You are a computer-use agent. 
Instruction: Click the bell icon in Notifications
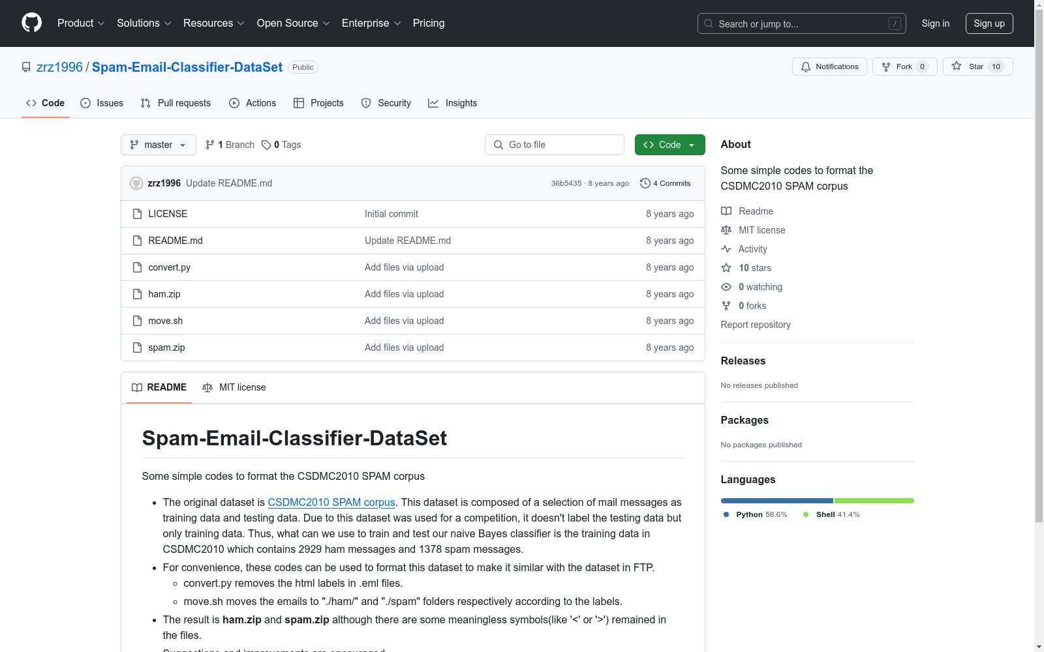click(806, 67)
